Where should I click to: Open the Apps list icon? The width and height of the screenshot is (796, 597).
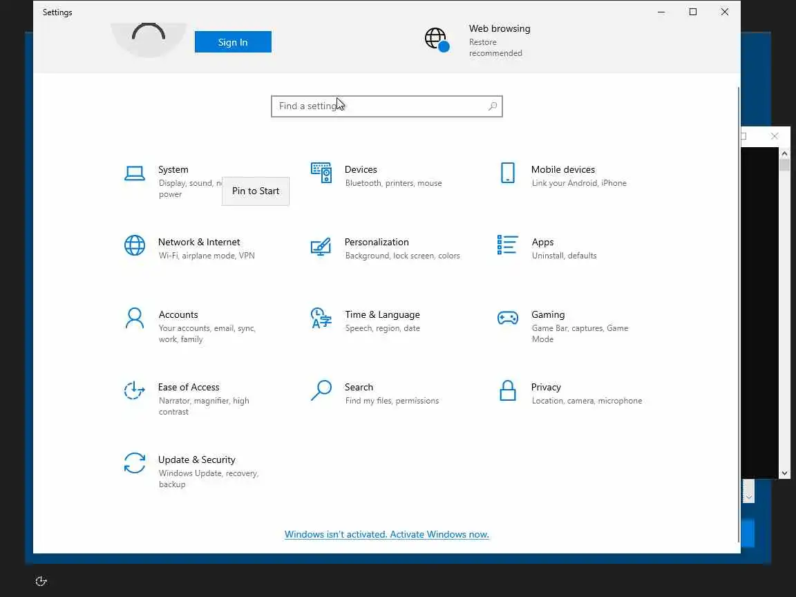(508, 245)
